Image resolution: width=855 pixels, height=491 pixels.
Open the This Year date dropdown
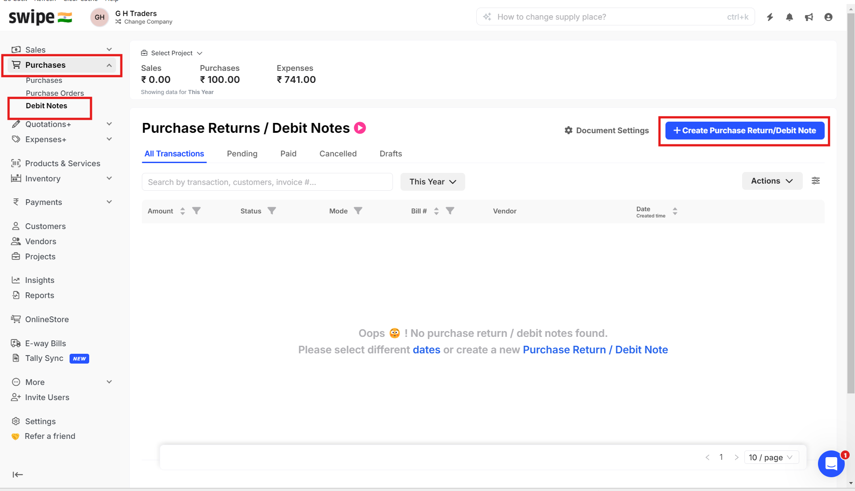tap(433, 182)
